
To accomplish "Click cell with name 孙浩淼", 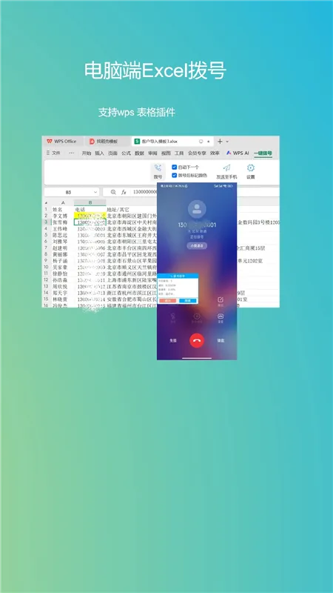I will click(x=60, y=280).
